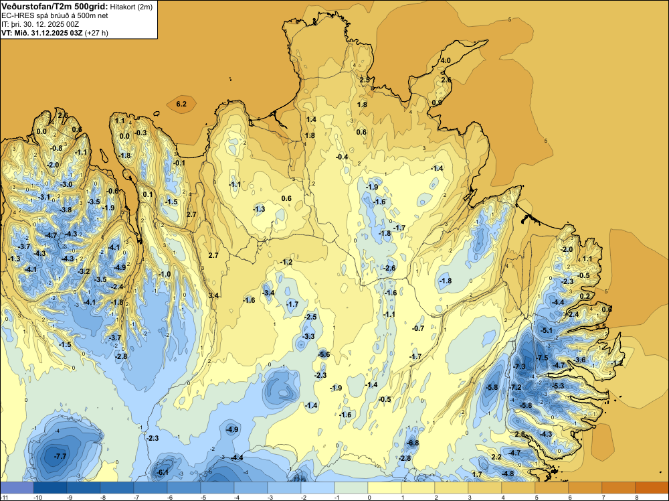Click the positive 1.4 temperature value
This screenshot has width=669, height=501.
(x=311, y=120)
